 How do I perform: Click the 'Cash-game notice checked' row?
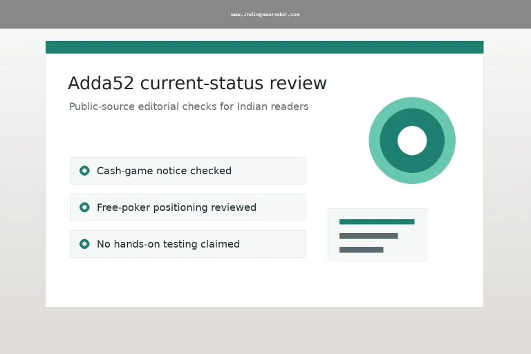[187, 171]
